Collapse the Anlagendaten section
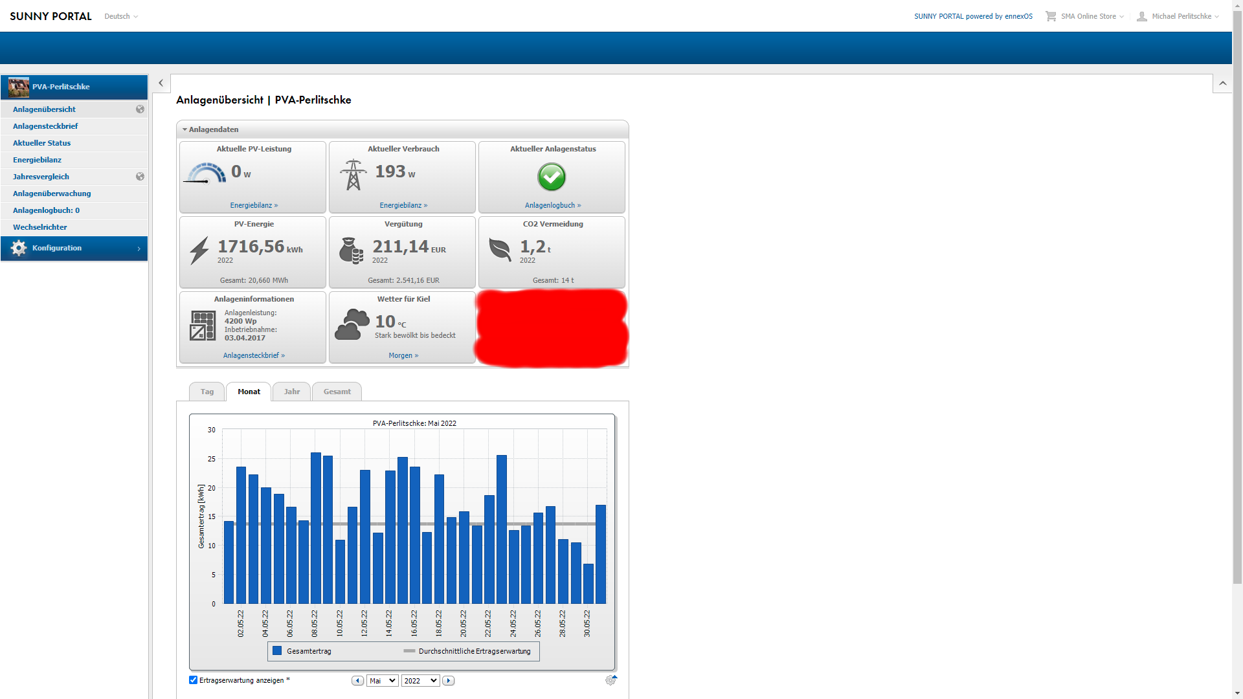The width and height of the screenshot is (1243, 699). (x=210, y=129)
